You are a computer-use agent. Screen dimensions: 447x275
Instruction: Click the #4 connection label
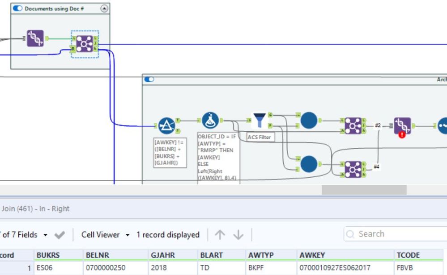tap(377, 167)
